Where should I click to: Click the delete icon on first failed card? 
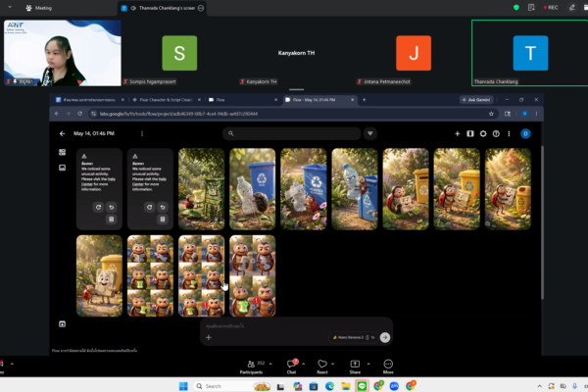112,220
